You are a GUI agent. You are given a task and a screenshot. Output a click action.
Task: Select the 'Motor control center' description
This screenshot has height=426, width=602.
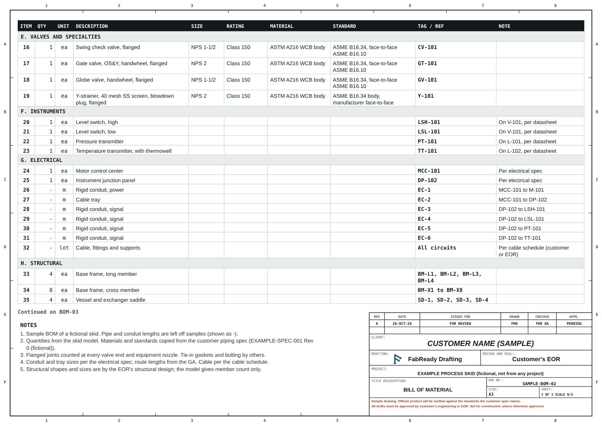coord(99,171)
